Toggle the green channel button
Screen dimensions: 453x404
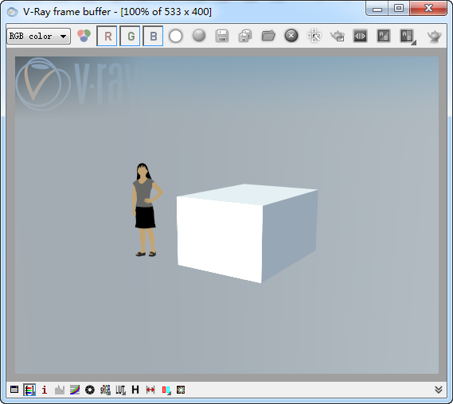130,36
